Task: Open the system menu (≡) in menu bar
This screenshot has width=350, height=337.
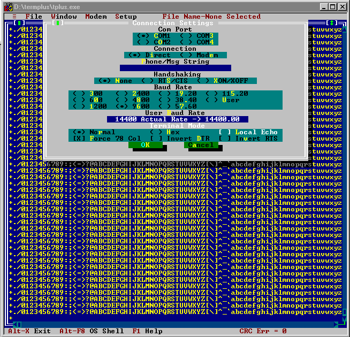Action: [14, 17]
